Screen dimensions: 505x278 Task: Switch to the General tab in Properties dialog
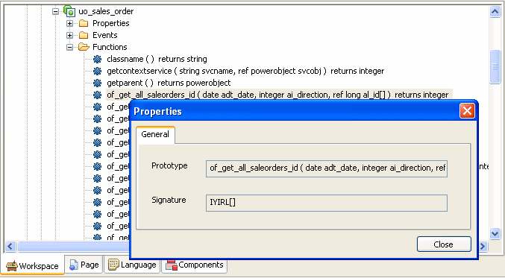point(155,134)
